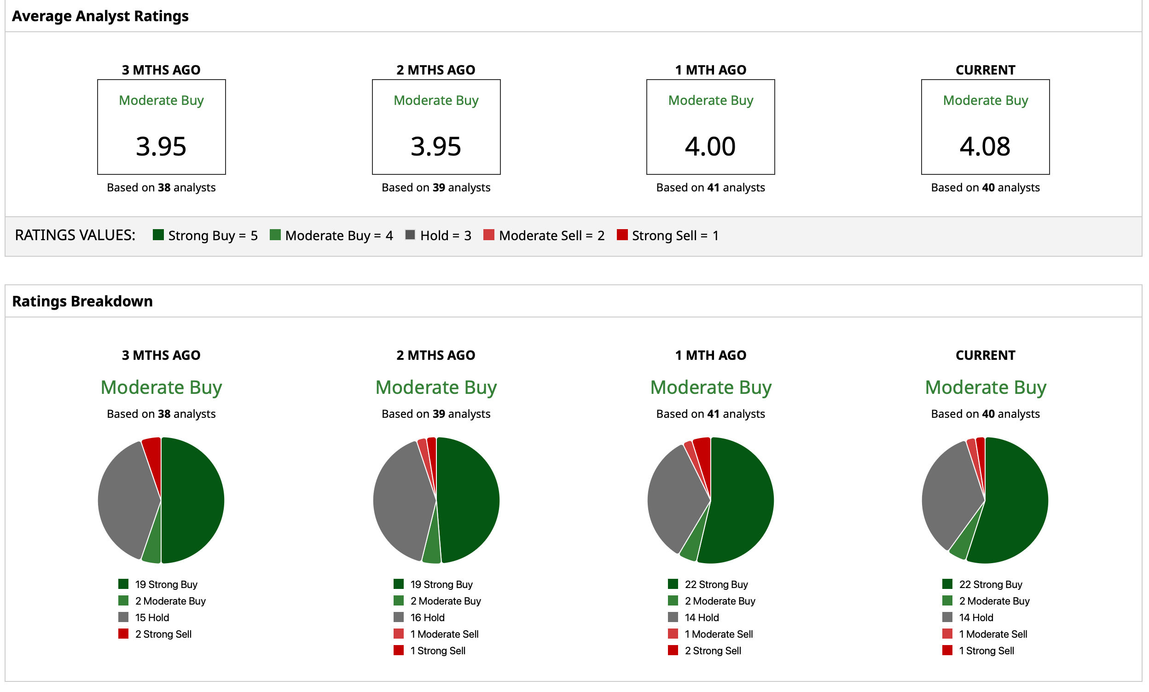Click the Ratings Breakdown section heading
This screenshot has width=1149, height=692.
[82, 301]
